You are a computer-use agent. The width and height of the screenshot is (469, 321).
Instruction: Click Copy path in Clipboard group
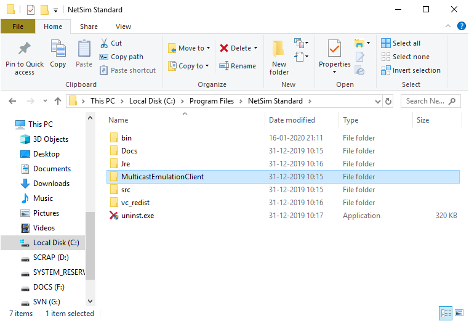[x=121, y=57]
